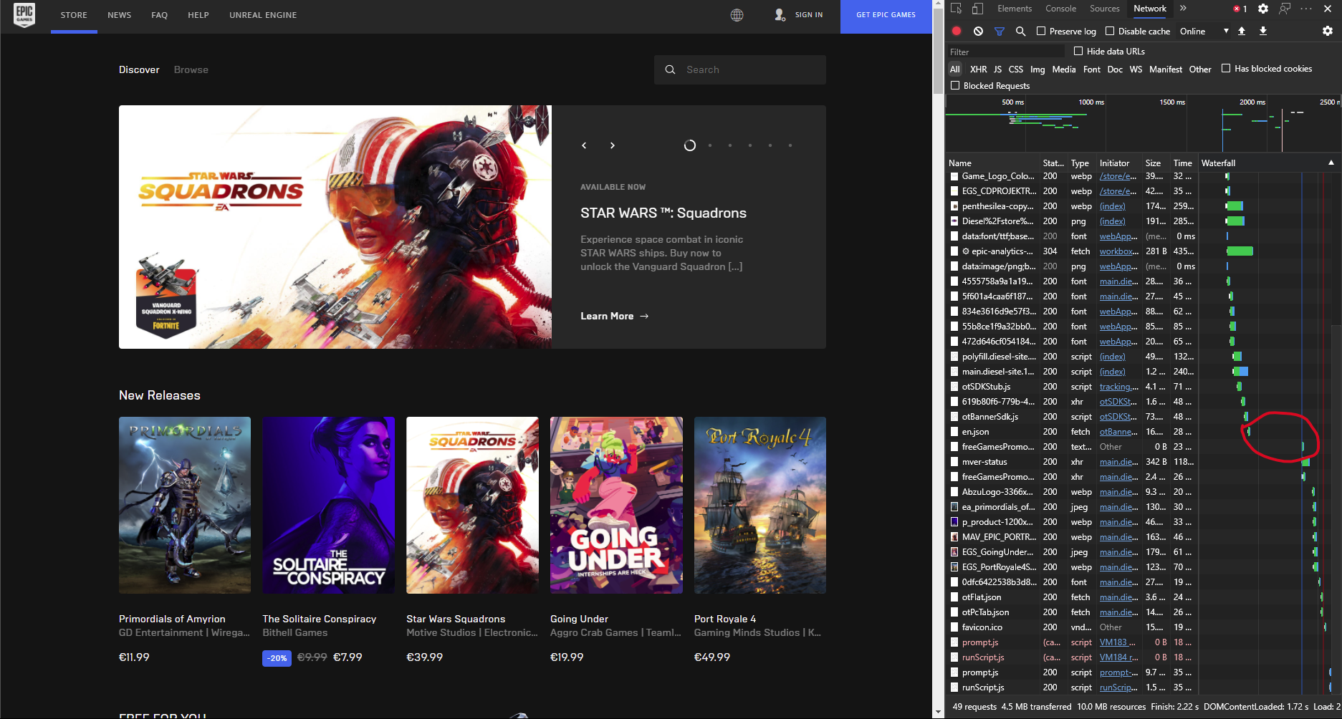
Task: Click the user avatar icon beside Sign In
Action: pyautogui.click(x=780, y=15)
